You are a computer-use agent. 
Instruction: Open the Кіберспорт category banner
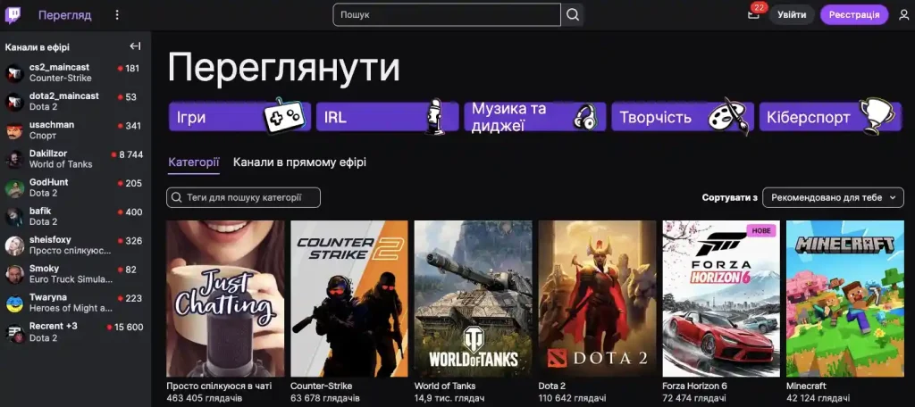click(x=830, y=117)
